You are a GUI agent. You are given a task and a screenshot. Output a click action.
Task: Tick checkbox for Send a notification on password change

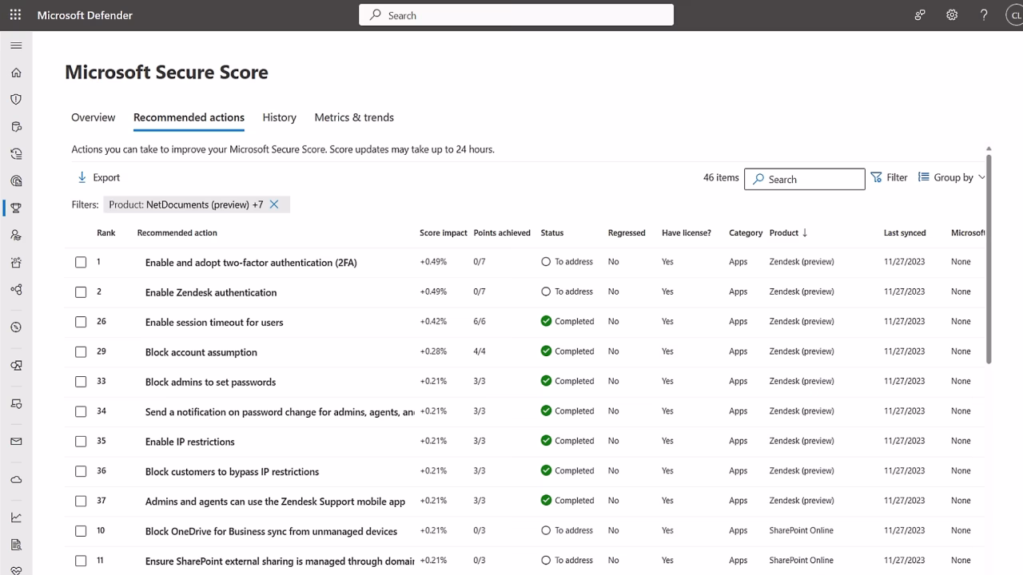81,411
